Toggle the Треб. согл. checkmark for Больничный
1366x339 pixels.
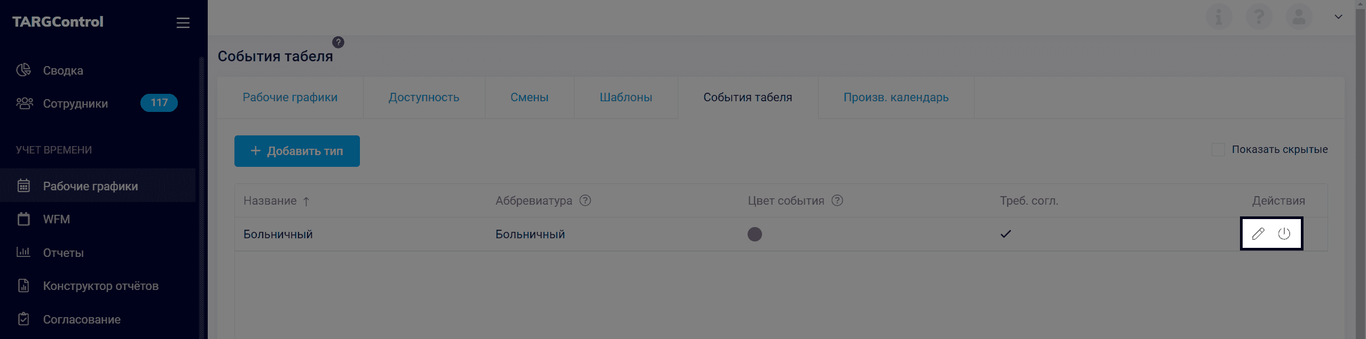pyautogui.click(x=1006, y=233)
